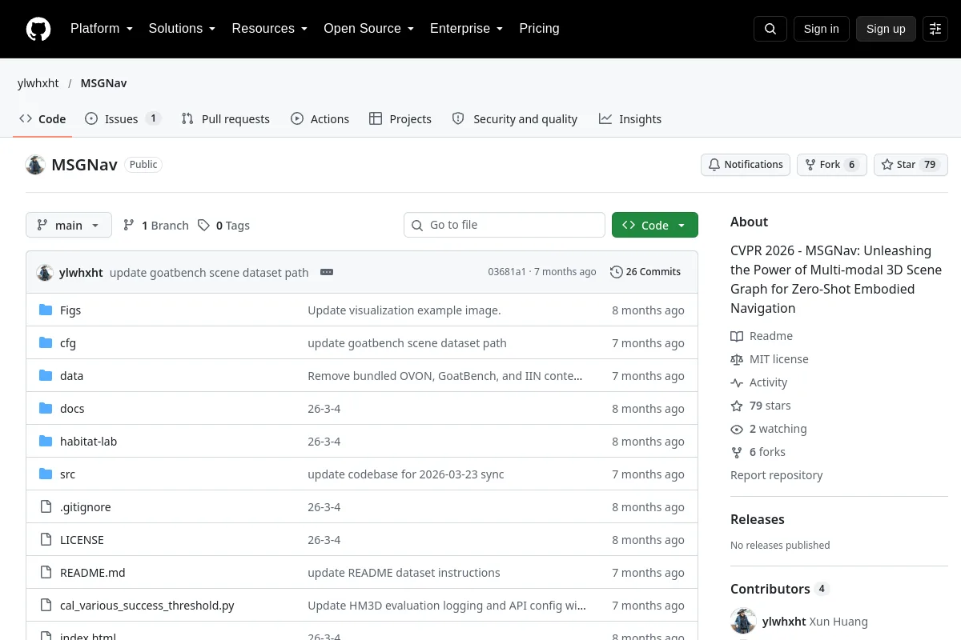Open commit hash 03681a1
This screenshot has height=640, width=961.
coord(507,272)
